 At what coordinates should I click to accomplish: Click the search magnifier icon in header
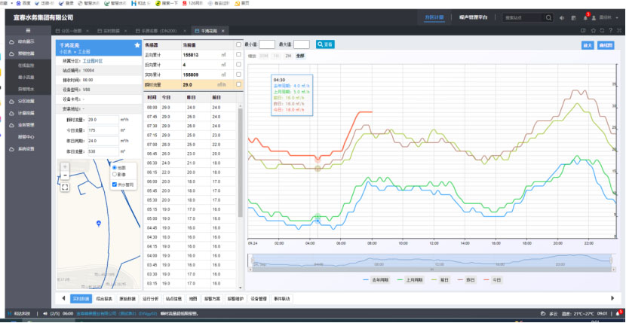pyautogui.click(x=549, y=17)
